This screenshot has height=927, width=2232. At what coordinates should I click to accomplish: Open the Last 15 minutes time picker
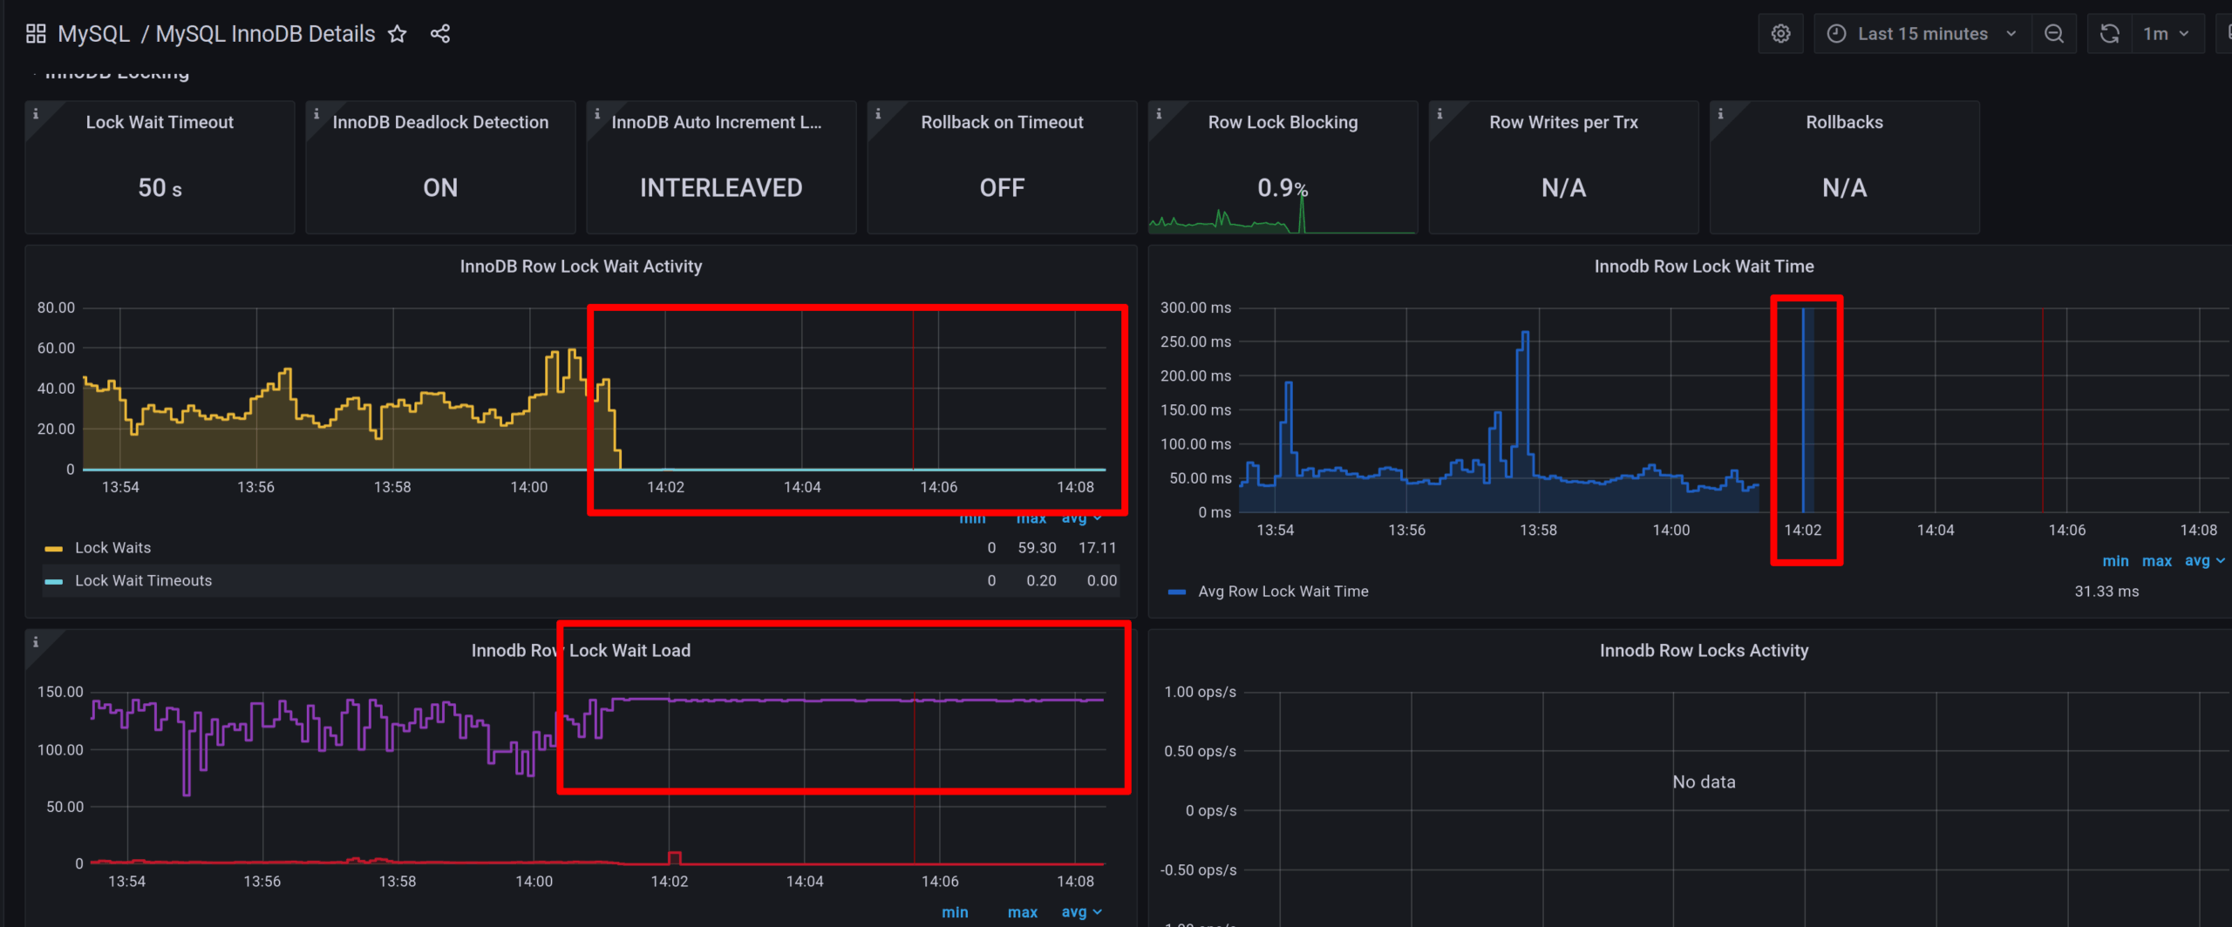(x=1921, y=33)
